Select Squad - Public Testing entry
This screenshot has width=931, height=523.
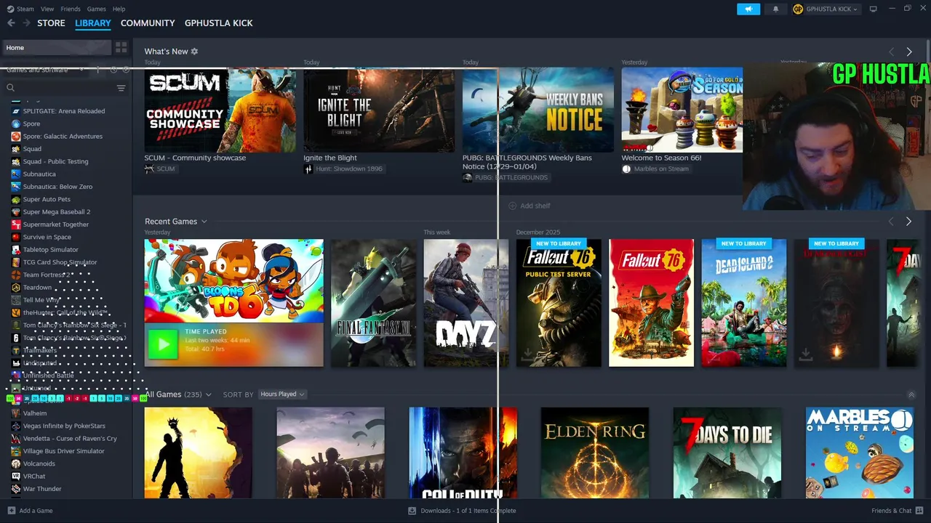tap(55, 161)
